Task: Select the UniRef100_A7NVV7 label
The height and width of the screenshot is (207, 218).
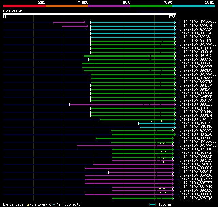Action: coord(196,78)
